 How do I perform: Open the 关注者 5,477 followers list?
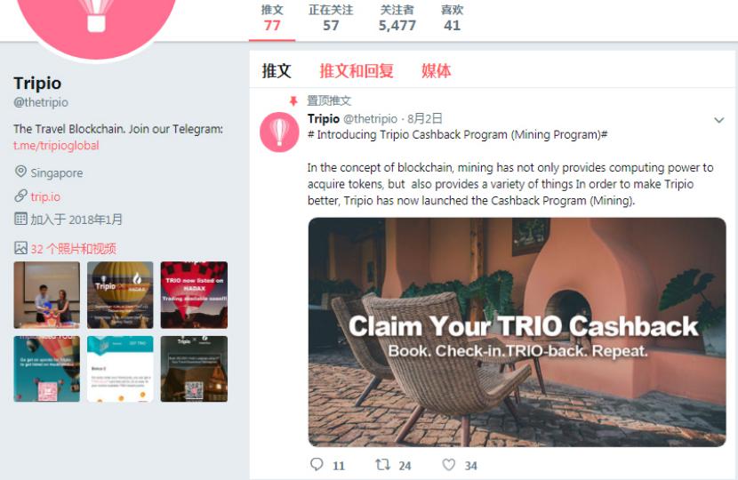click(x=397, y=18)
